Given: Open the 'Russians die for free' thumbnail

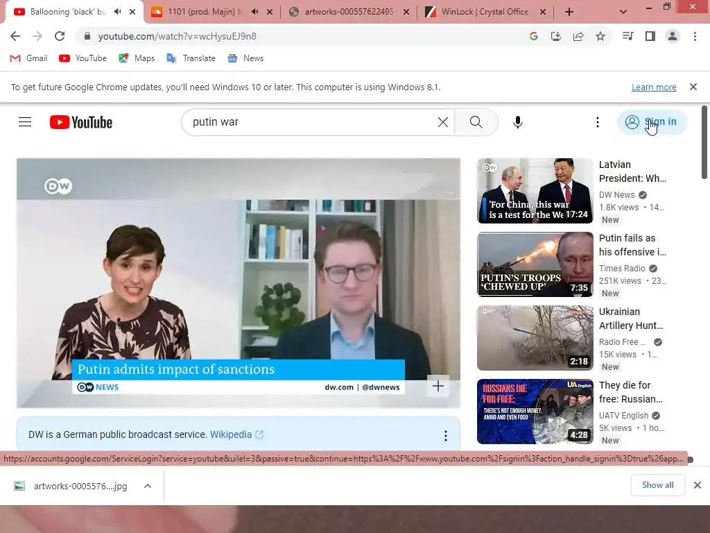Looking at the screenshot, I should (x=535, y=412).
